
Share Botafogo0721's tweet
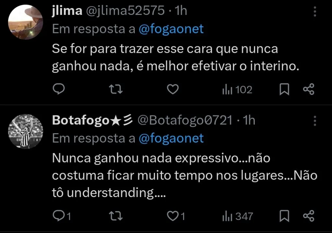(309, 215)
